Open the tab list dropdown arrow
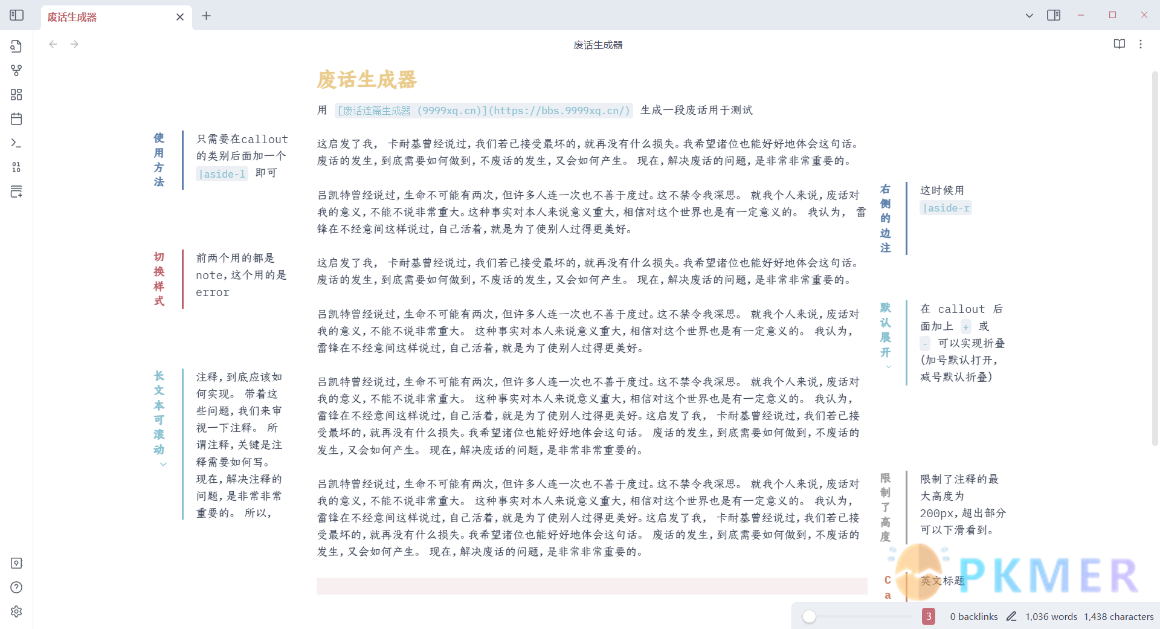This screenshot has height=629, width=1160. 1029,15
